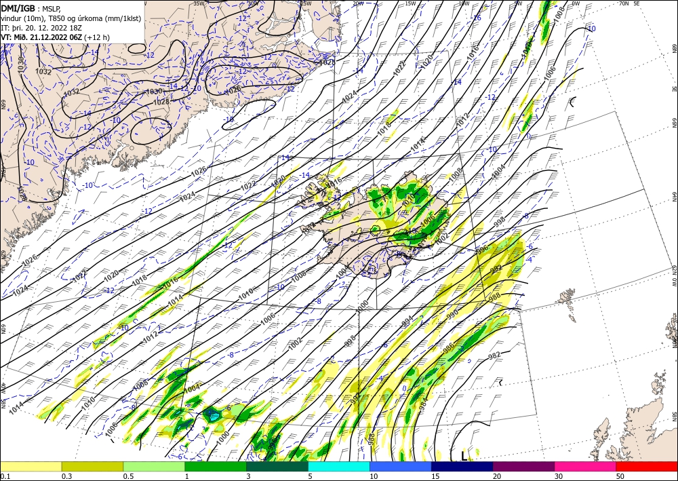Click the 'vindur (10m), T850 og úrkoma' line
Image resolution: width=678 pixels, height=481 pixels.
(71, 18)
